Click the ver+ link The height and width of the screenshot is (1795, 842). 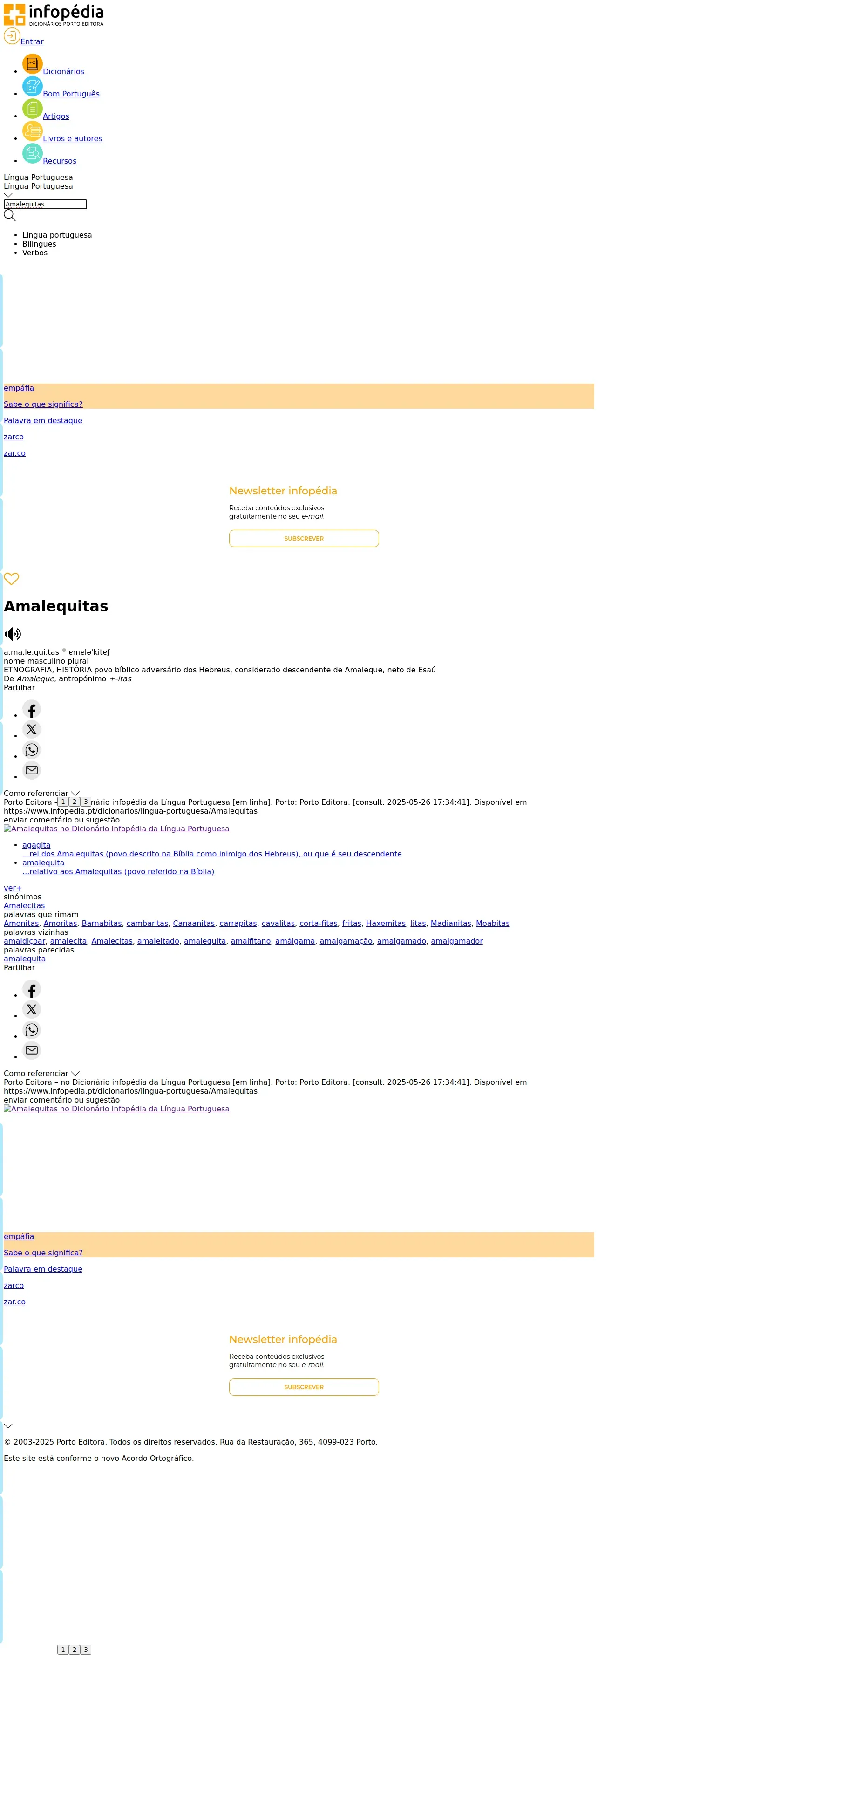click(13, 889)
